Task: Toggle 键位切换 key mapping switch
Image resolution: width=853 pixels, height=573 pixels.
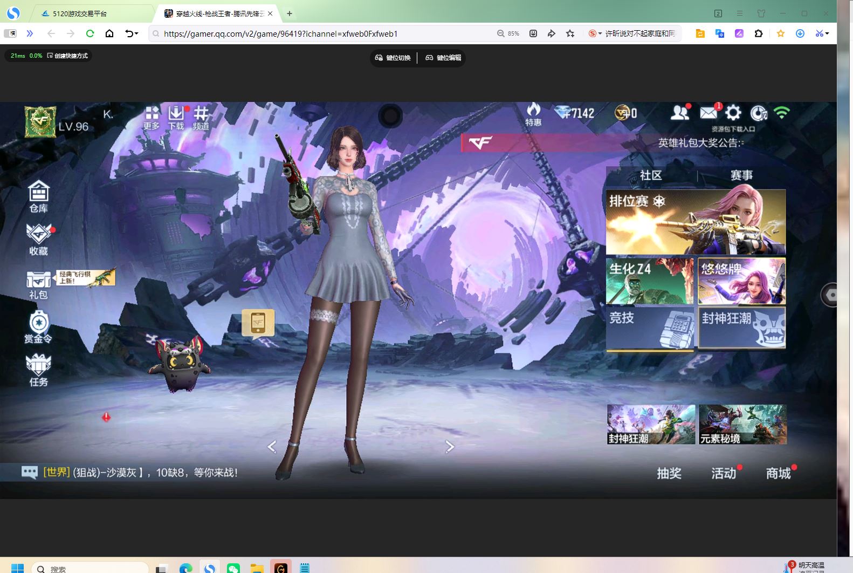Action: pyautogui.click(x=393, y=58)
